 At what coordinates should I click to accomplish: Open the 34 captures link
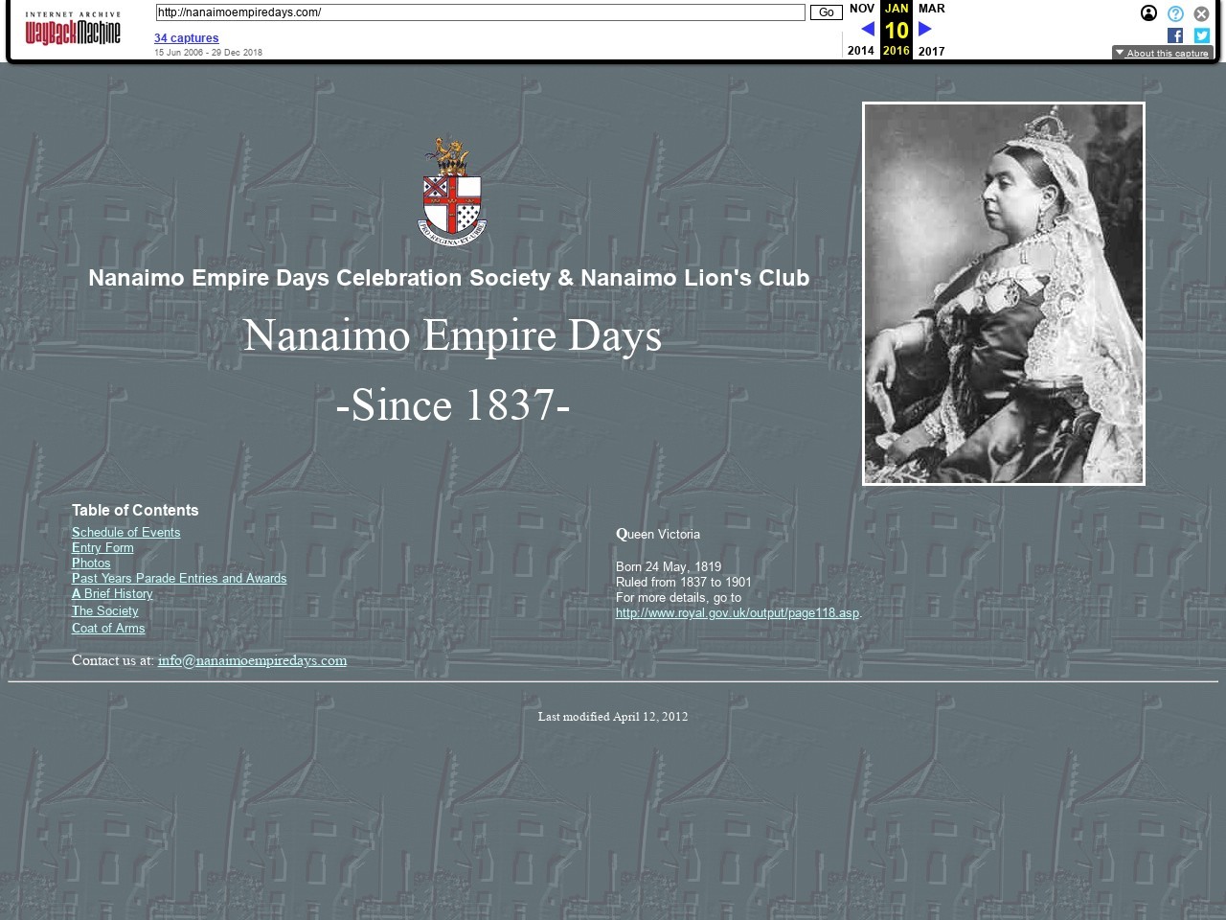coord(187,38)
